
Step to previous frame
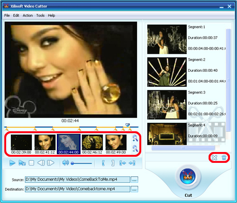[41, 163]
